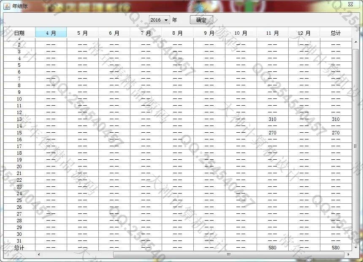This screenshot has width=363, height=262.
Task: Select the 9 月 column header
Action: 209,33
